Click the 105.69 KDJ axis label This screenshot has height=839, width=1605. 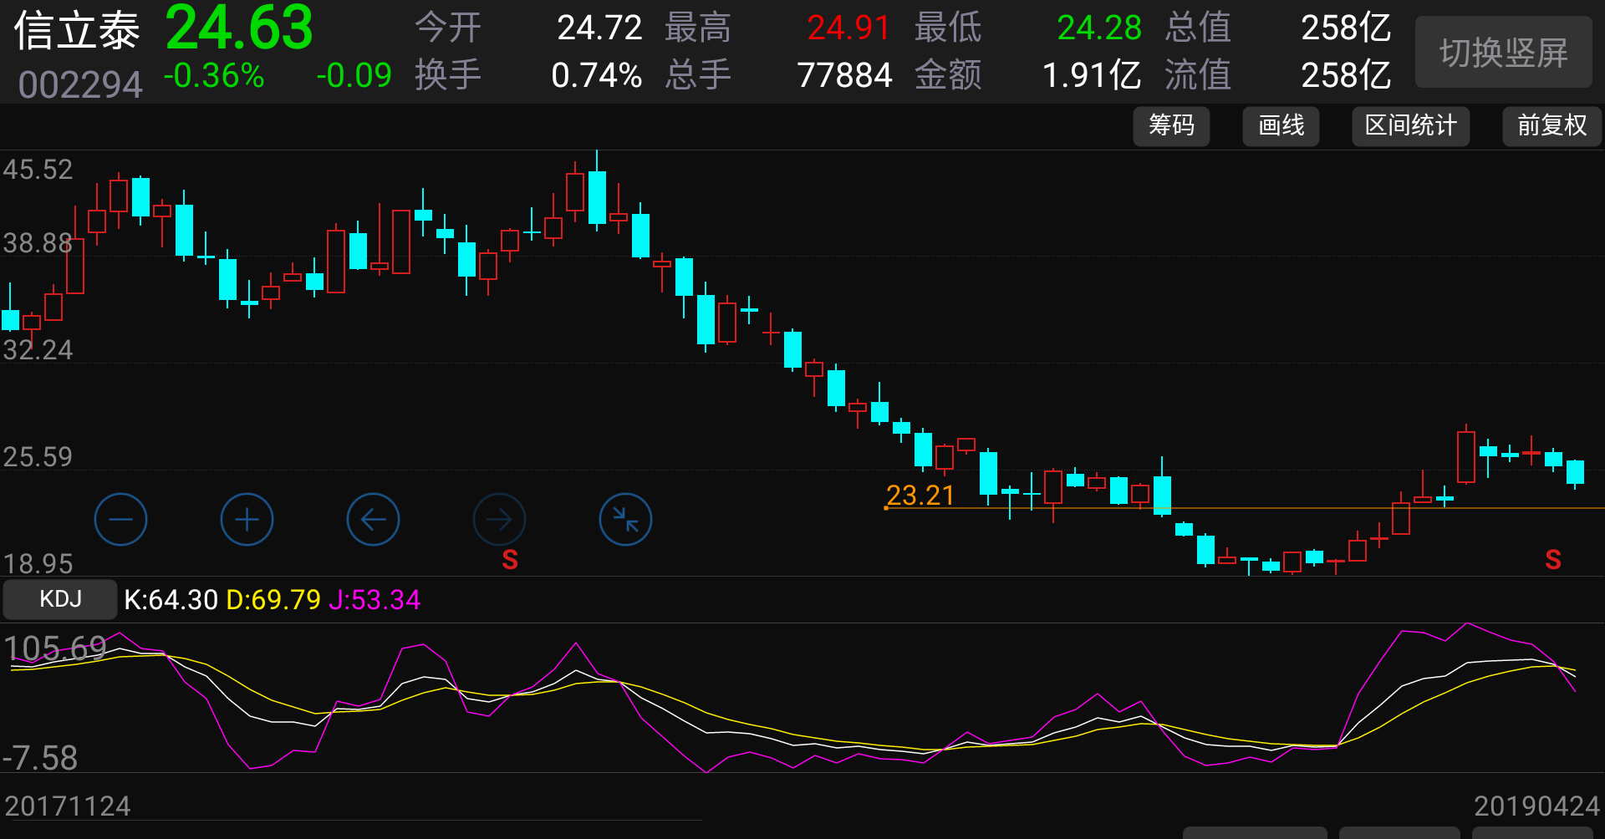[55, 648]
